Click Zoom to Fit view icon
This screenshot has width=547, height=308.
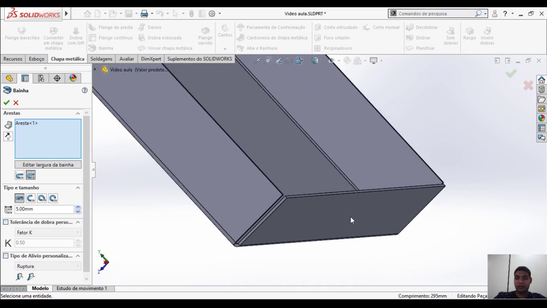tap(257, 61)
